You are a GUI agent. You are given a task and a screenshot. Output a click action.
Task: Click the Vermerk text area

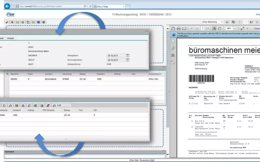point(85,156)
